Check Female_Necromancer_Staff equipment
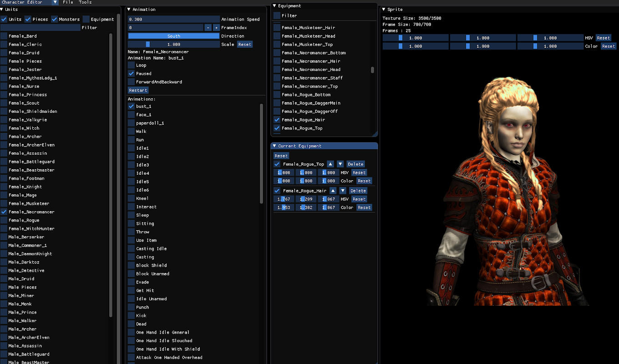Image resolution: width=619 pixels, height=364 pixels. click(277, 78)
